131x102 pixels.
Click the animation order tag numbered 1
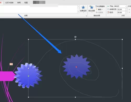pyautogui.click(x=11, y=64)
